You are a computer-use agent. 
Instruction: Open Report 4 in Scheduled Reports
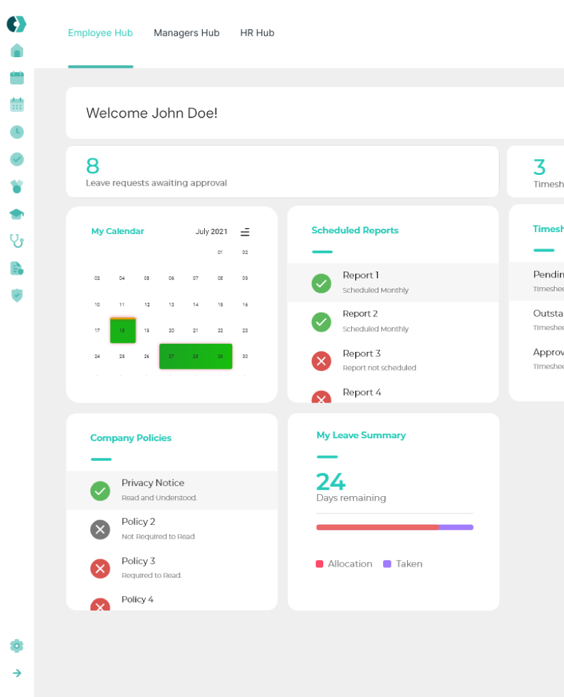point(393,392)
